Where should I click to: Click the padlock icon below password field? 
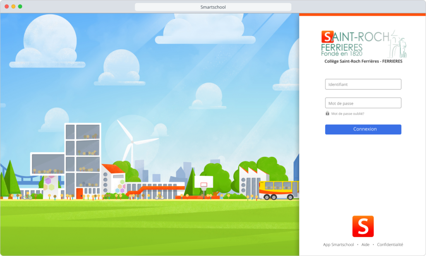coord(328,113)
